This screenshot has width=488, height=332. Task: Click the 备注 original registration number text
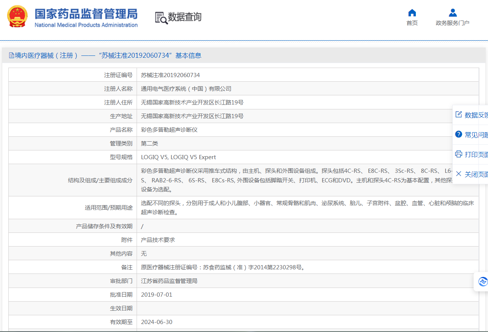pyautogui.click(x=223, y=267)
